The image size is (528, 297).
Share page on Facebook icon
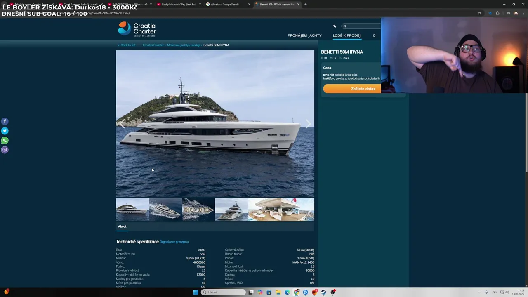[5, 121]
